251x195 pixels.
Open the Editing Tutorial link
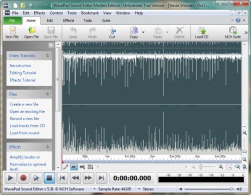point(23,73)
